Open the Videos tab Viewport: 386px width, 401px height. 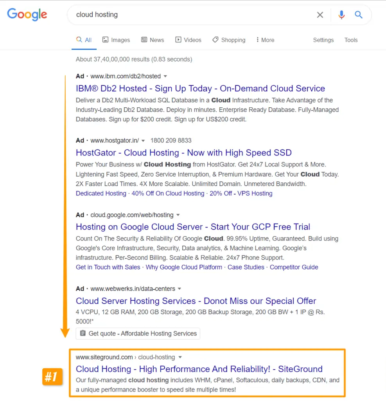188,40
